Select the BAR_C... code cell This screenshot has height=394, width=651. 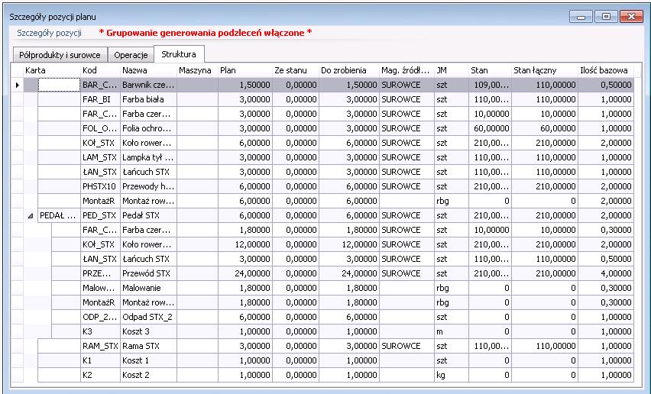[x=100, y=85]
